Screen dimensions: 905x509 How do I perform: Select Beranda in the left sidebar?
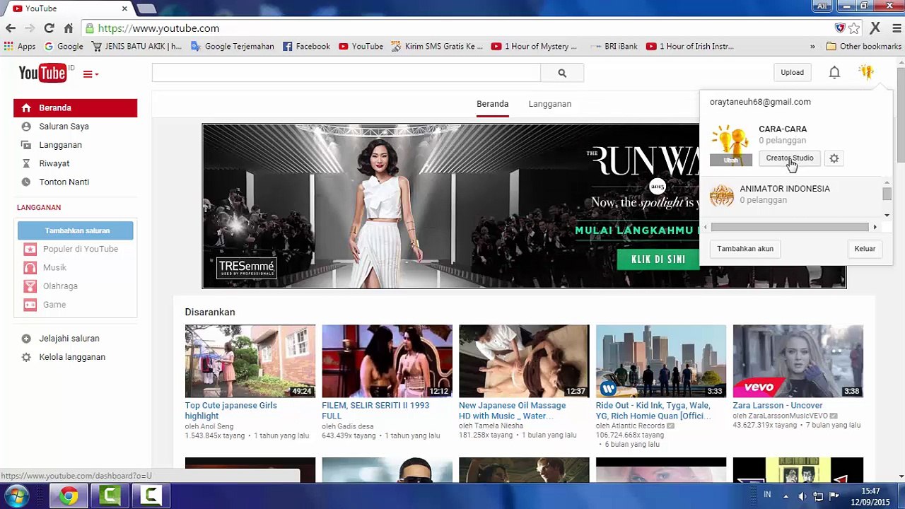pyautogui.click(x=75, y=108)
